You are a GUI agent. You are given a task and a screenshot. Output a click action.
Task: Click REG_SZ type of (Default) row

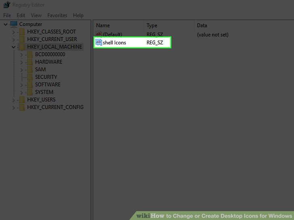pyautogui.click(x=155, y=35)
